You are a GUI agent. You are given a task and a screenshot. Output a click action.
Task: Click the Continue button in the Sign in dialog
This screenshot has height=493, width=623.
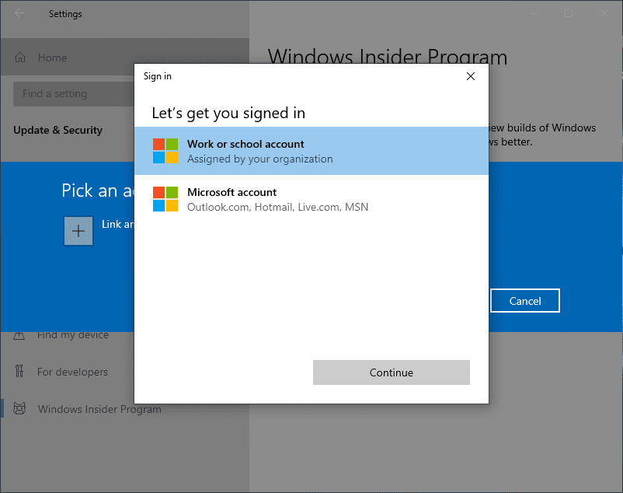click(x=391, y=372)
